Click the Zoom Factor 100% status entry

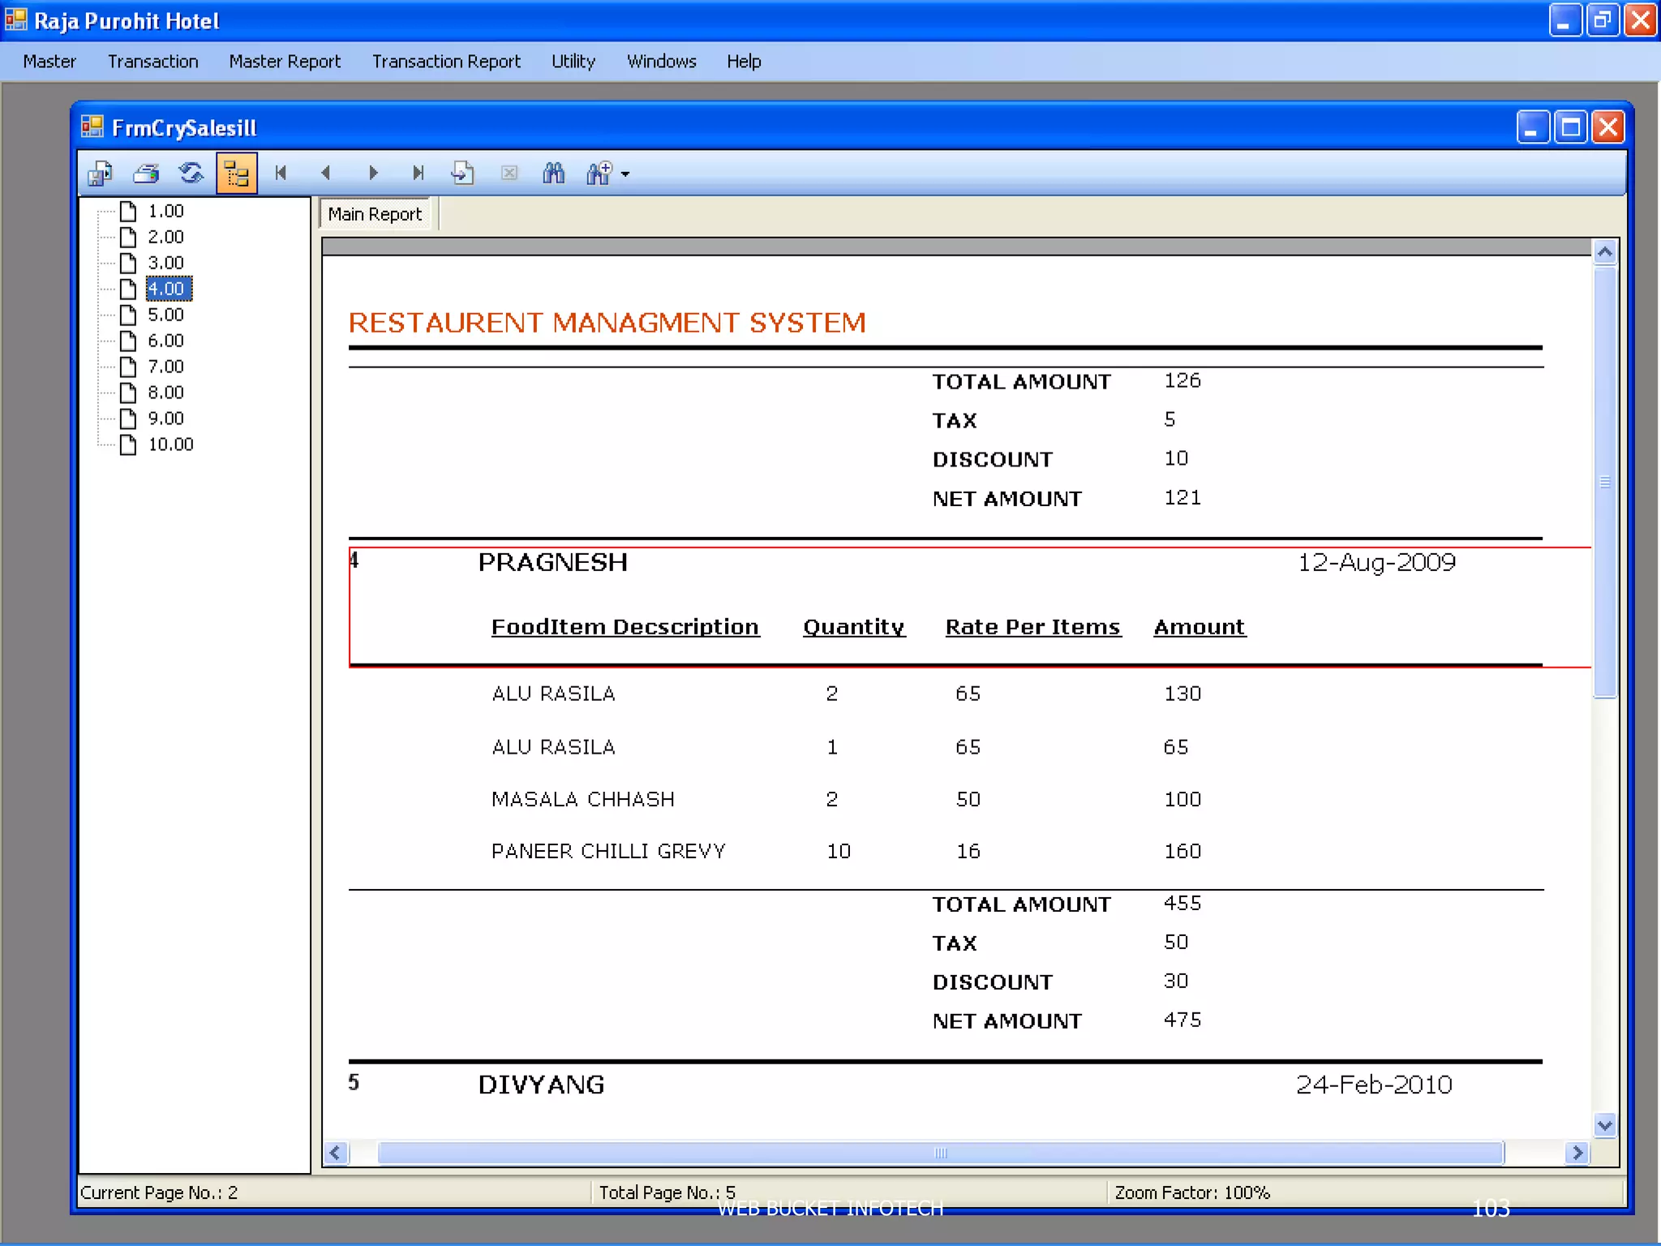pos(1192,1192)
